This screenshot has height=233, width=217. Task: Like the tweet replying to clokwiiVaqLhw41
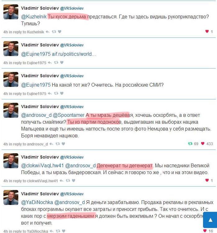74,181
